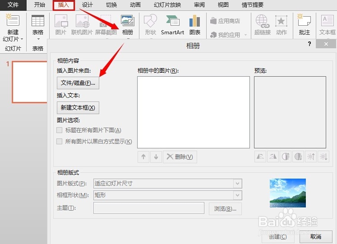Increase contrast button under preview
The height and width of the screenshot is (244, 337).
click(286, 157)
